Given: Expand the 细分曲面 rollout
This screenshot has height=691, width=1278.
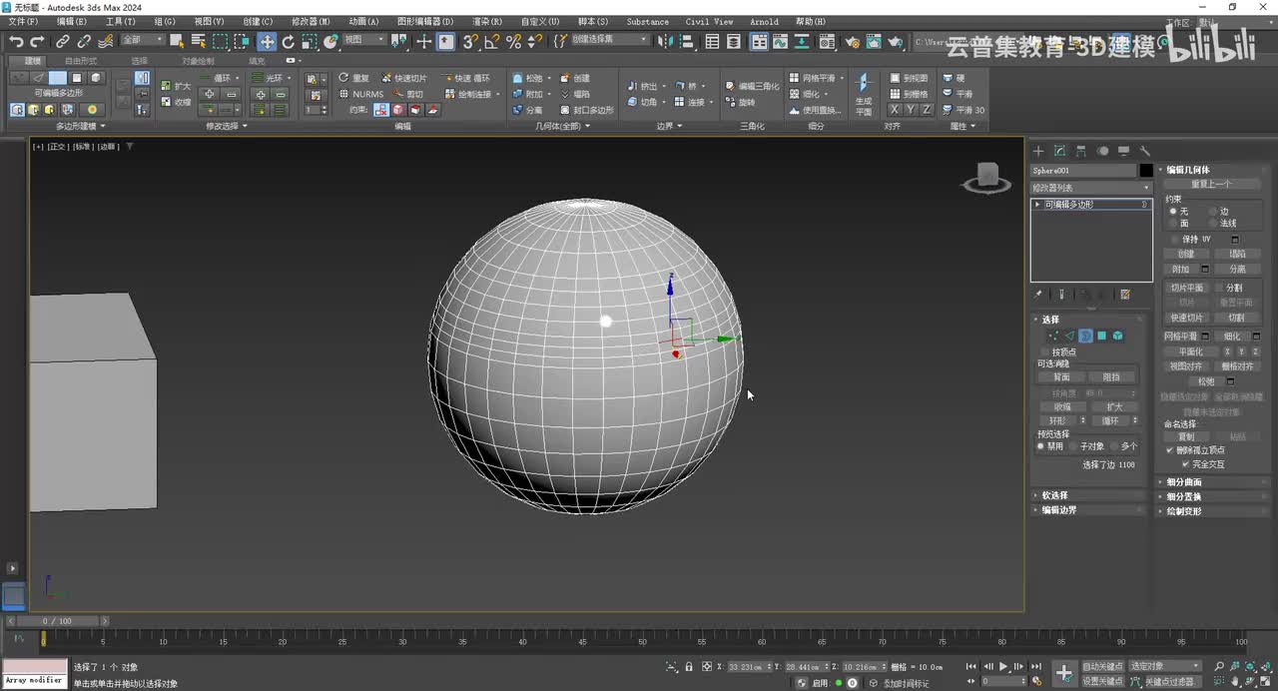Looking at the screenshot, I should (x=1184, y=482).
